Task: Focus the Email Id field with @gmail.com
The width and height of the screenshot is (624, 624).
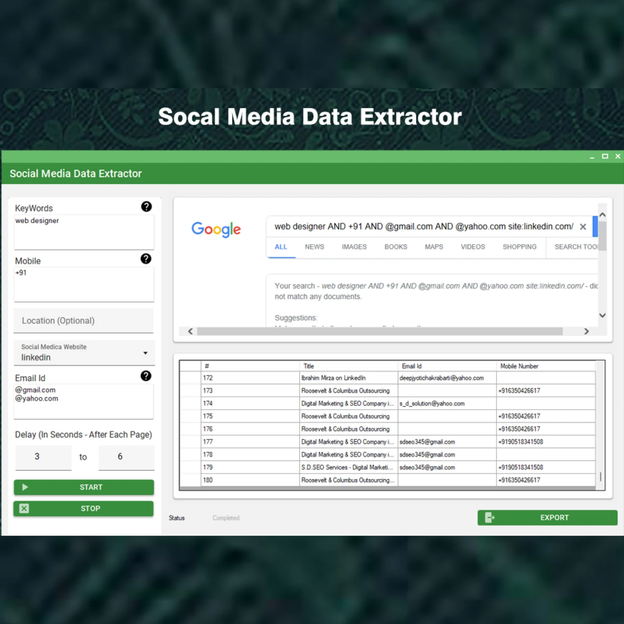Action: (84, 401)
